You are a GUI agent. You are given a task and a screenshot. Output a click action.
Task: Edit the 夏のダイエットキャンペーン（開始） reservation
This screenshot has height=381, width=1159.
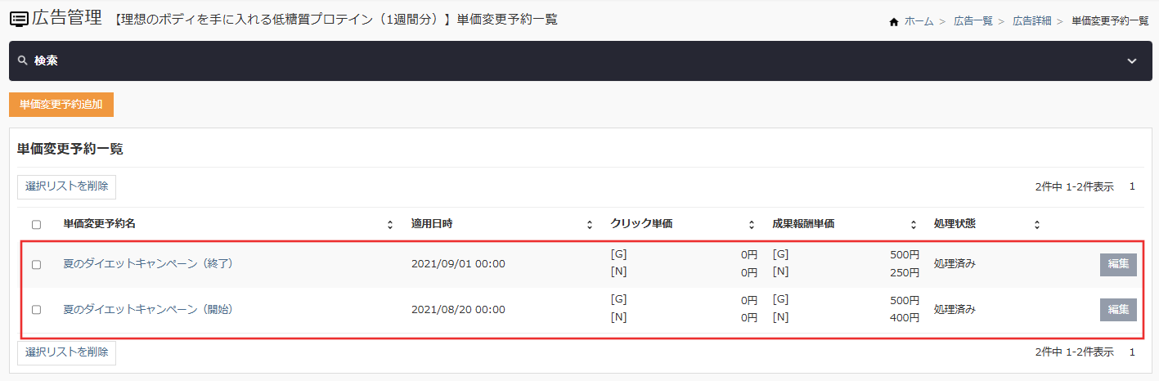point(1118,310)
